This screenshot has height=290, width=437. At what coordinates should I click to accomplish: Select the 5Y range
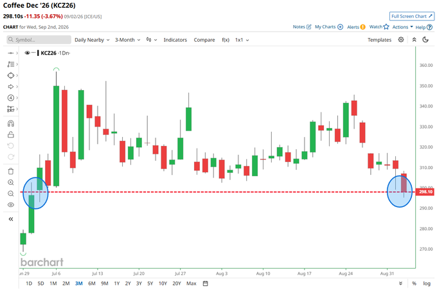tap(150, 284)
